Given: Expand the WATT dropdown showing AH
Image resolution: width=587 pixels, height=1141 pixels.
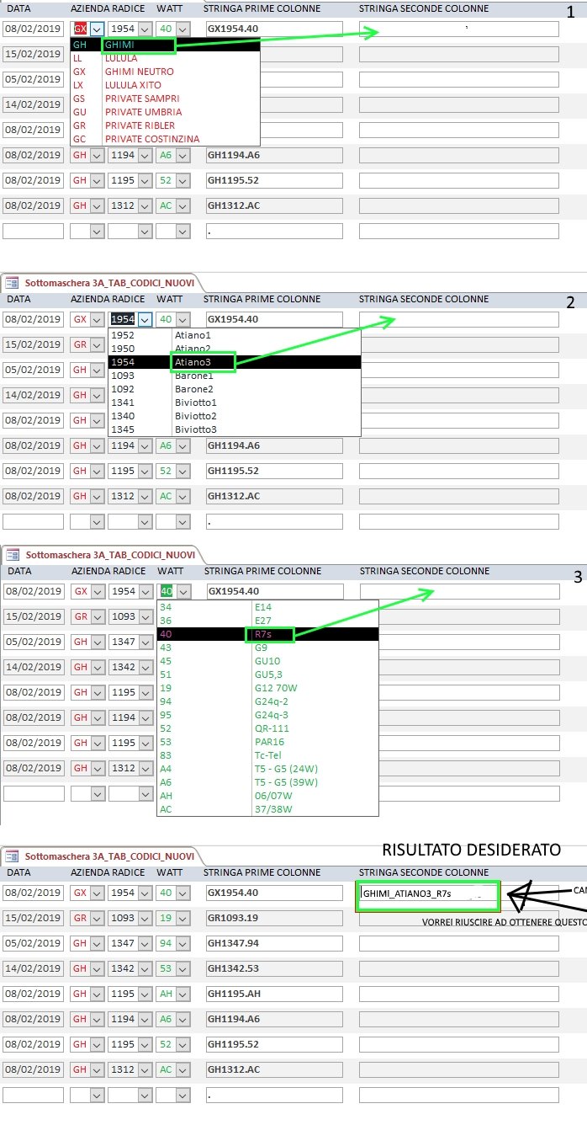Looking at the screenshot, I should (183, 994).
